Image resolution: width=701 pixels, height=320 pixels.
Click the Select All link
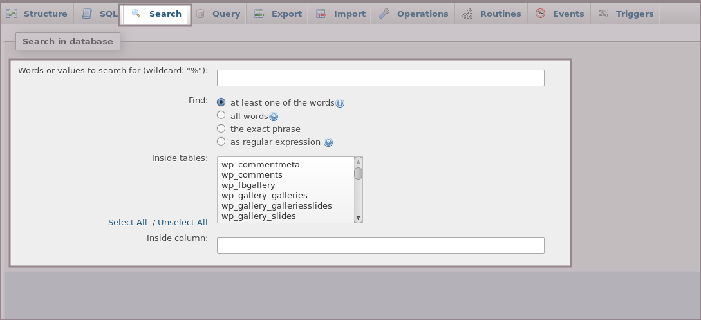coord(127,222)
